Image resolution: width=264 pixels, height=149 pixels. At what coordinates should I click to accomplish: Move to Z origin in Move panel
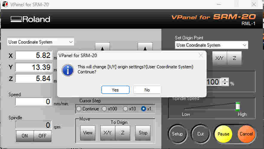(x=122, y=133)
